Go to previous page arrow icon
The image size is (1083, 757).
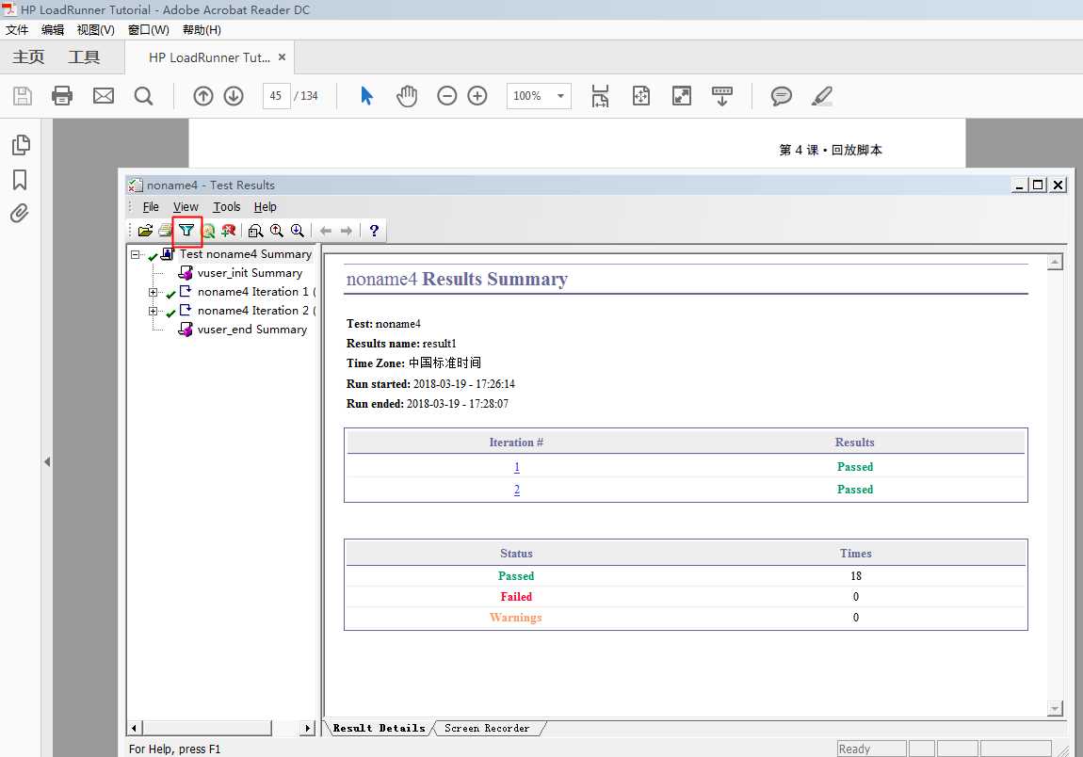pyautogui.click(x=203, y=95)
